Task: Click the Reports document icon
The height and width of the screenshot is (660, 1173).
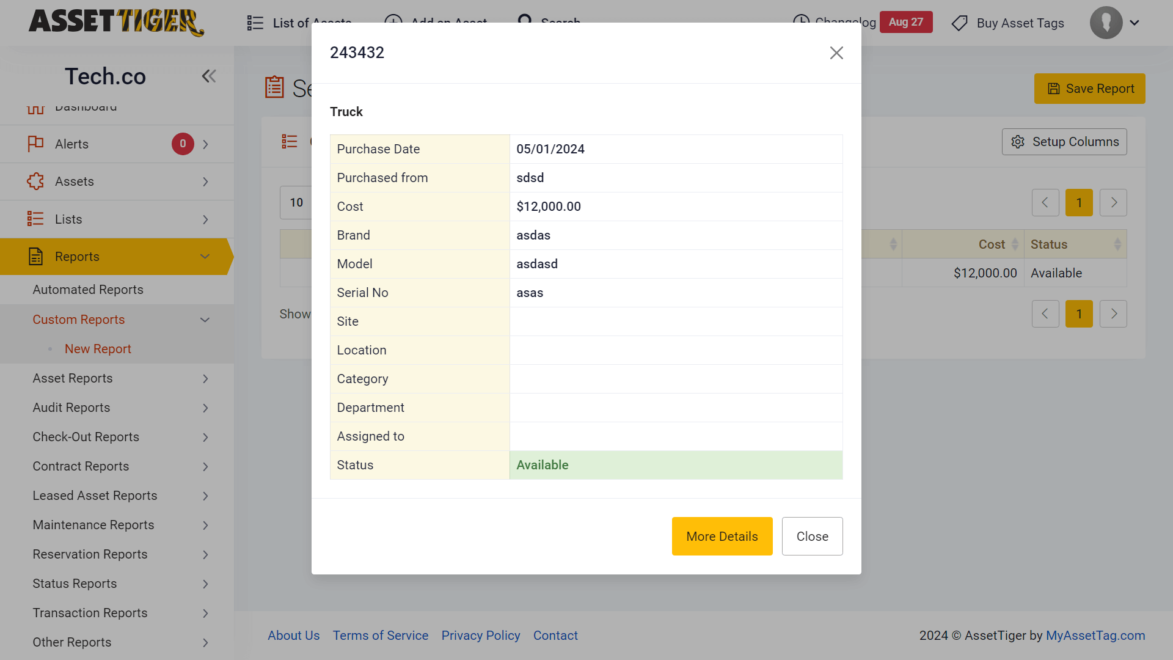Action: (36, 257)
